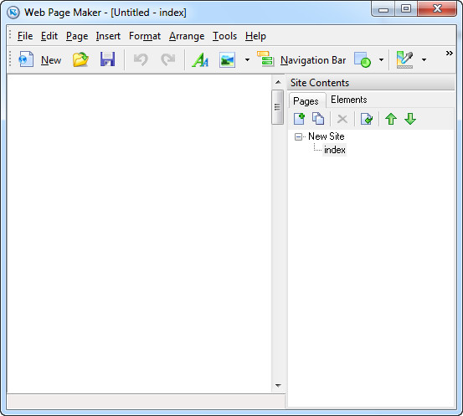The image size is (463, 416).
Task: Open the dropdown arrow beside shape icon
Action: pos(381,60)
